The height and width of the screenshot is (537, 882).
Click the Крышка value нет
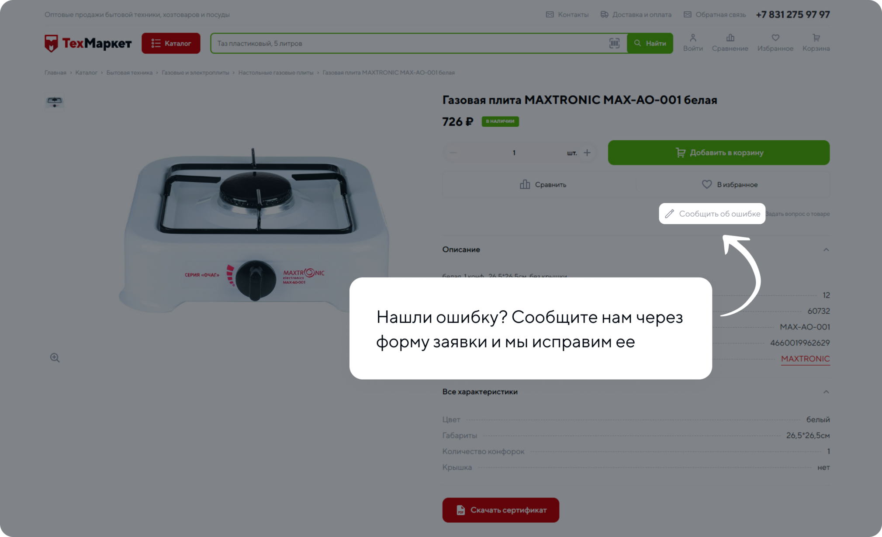click(823, 468)
